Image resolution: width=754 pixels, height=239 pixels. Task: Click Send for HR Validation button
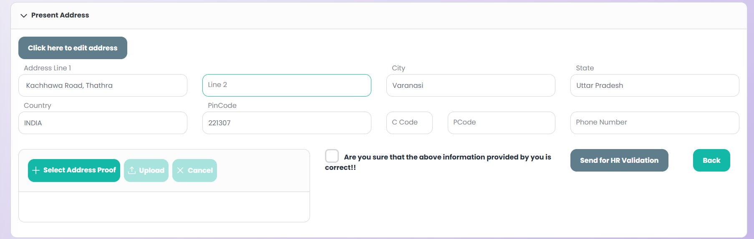coord(619,160)
